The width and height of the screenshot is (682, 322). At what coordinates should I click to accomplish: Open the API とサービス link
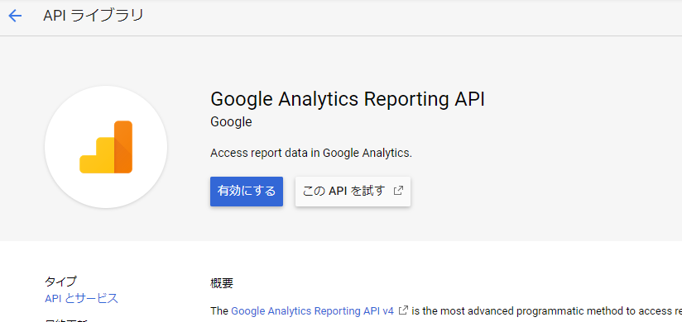[81, 299]
